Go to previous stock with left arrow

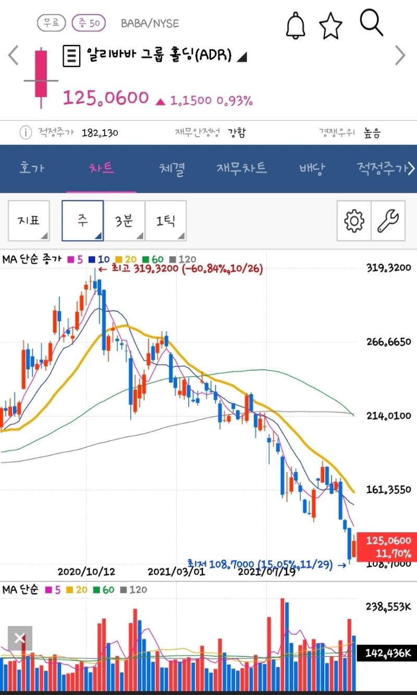pyautogui.click(x=13, y=55)
